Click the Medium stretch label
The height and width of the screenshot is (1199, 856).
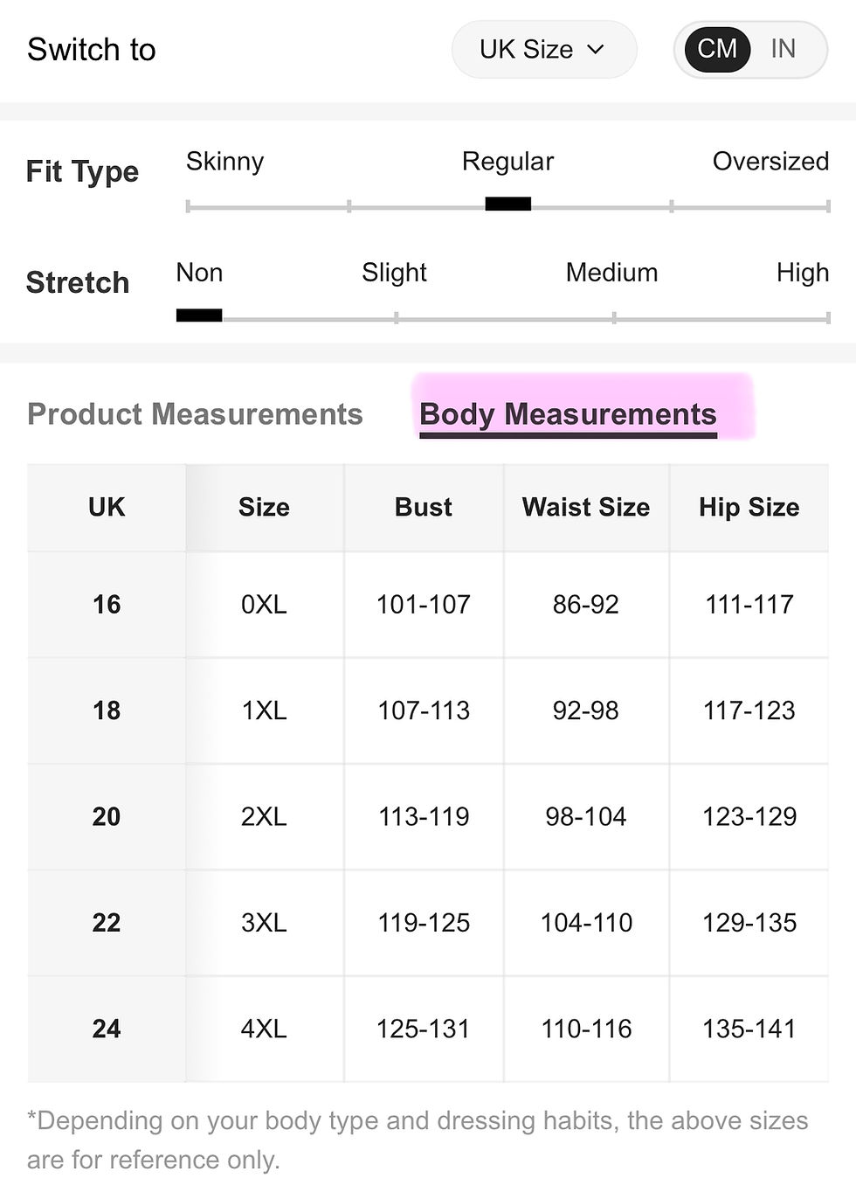pos(611,273)
